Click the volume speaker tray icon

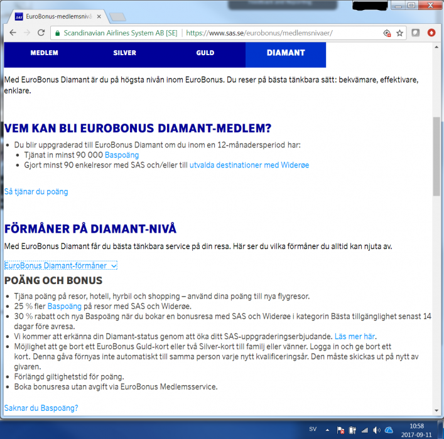(376, 430)
